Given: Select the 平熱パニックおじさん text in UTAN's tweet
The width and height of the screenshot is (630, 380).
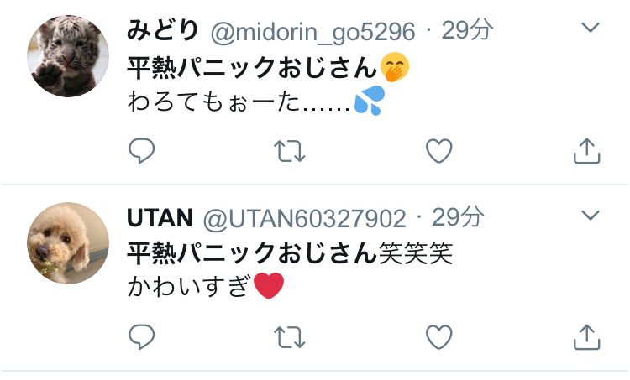Looking at the screenshot, I should pos(252,253).
